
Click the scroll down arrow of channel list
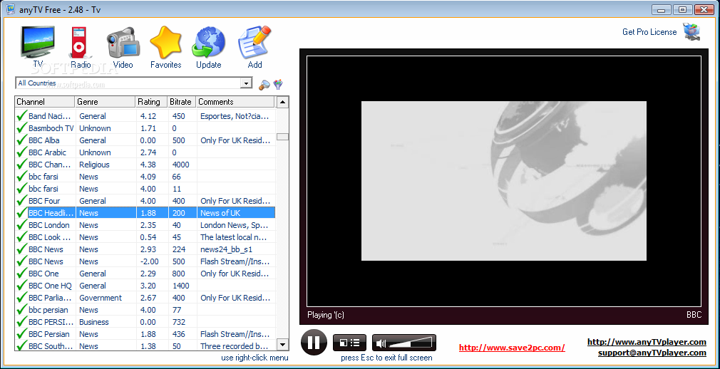[x=283, y=345]
